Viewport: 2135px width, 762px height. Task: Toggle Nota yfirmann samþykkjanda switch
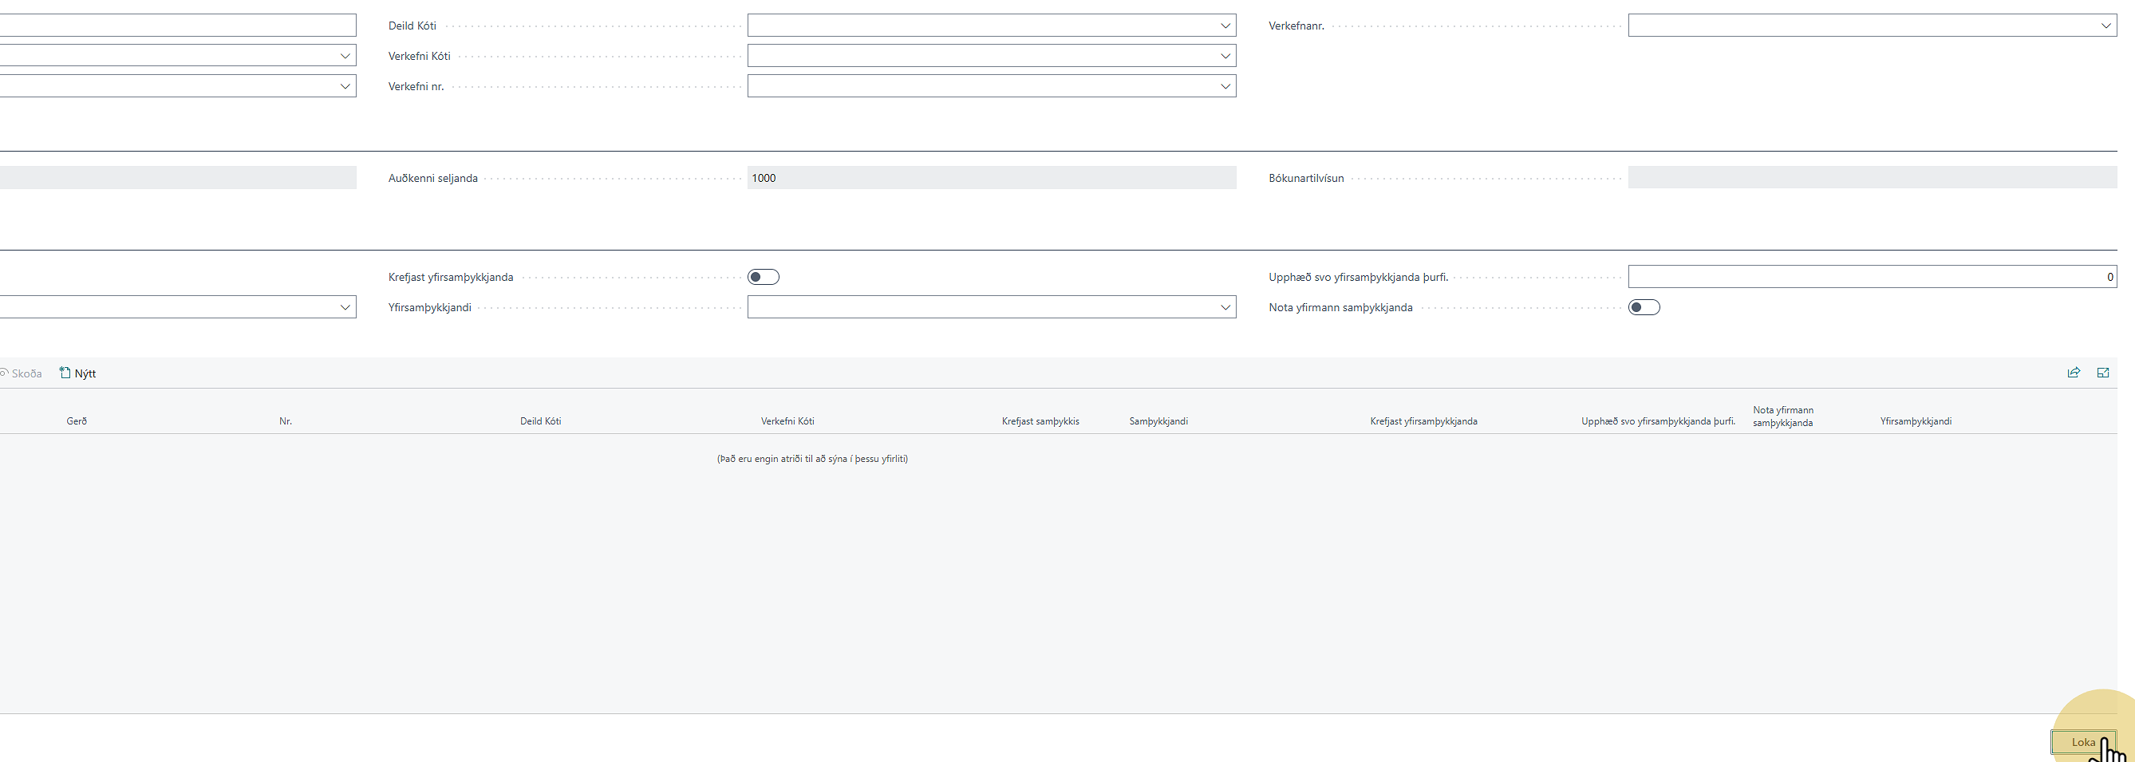pos(1644,308)
